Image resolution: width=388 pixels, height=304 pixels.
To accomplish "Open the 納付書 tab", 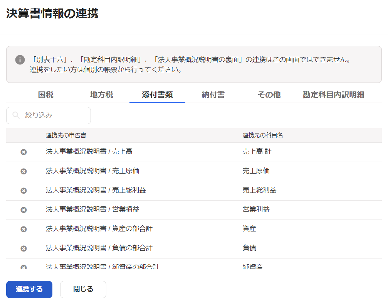I will (x=213, y=95).
